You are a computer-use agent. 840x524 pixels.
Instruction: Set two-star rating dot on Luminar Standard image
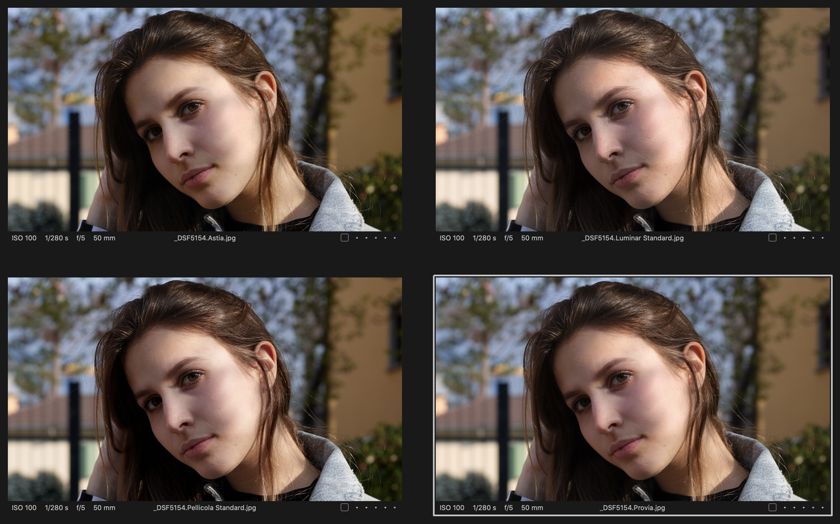coord(794,238)
